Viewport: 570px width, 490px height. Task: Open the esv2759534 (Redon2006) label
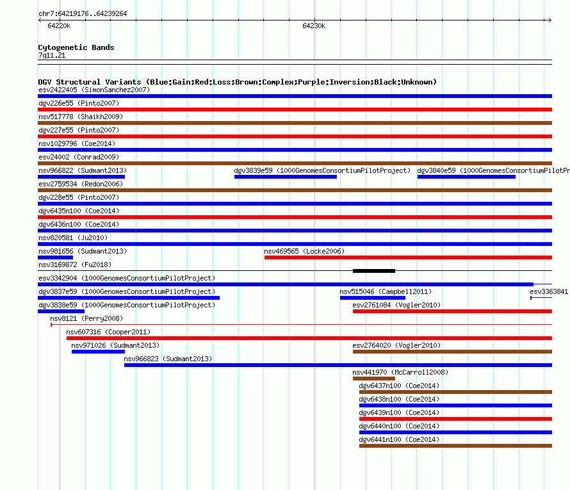point(81,184)
